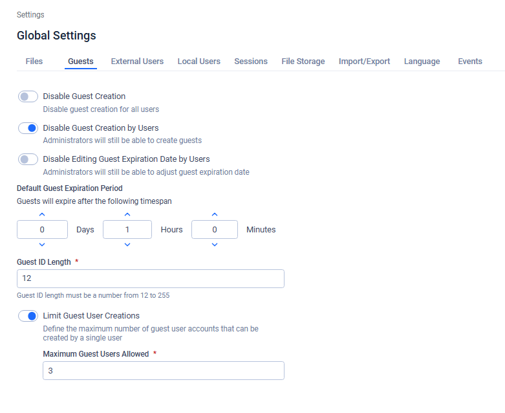Open the Import/Export tab
505x413 pixels.
[x=365, y=61]
